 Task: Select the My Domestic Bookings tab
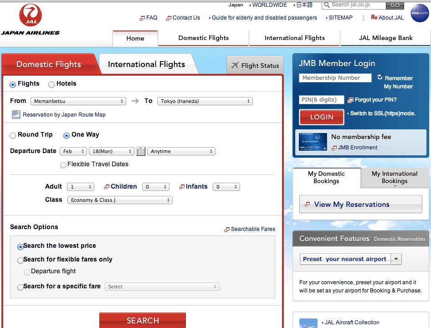point(326,178)
